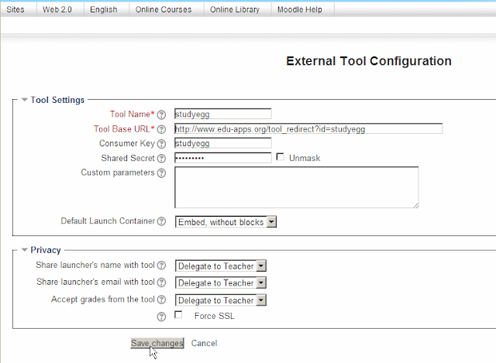
Task: Open help icon beside Force SSL
Action: [x=161, y=317]
